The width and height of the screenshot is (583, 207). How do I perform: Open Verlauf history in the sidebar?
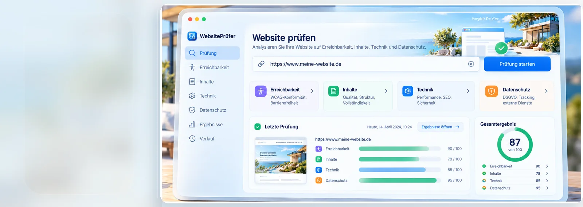[212, 139]
